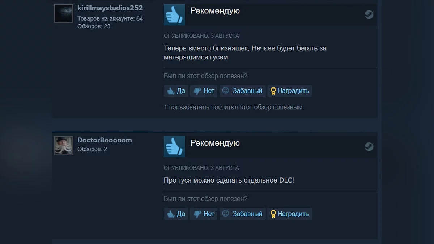Click "Наградить" on the first review
434x244 pixels.
[290, 91]
